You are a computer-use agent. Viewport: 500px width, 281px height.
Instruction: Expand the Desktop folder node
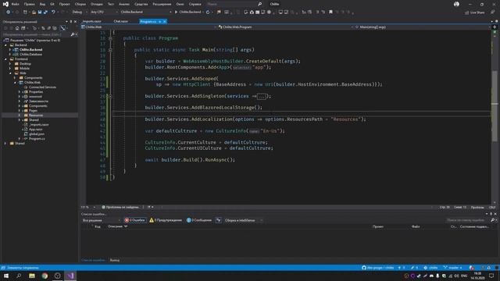10,64
